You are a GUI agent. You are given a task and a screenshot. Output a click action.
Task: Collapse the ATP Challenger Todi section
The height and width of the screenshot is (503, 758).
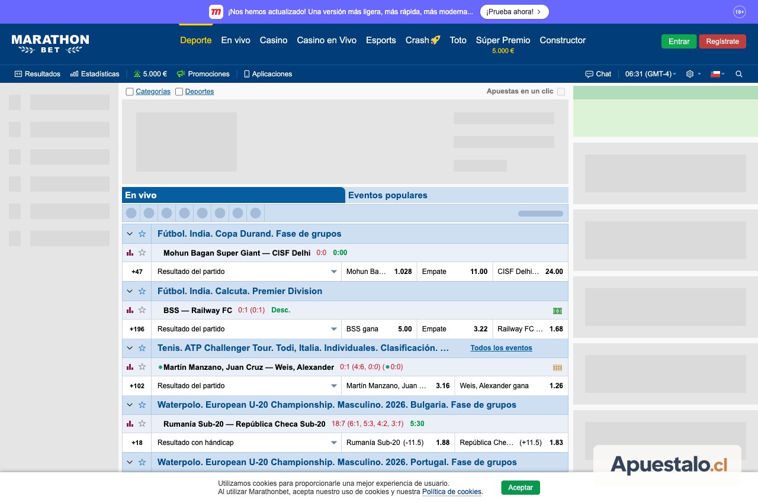click(x=130, y=348)
